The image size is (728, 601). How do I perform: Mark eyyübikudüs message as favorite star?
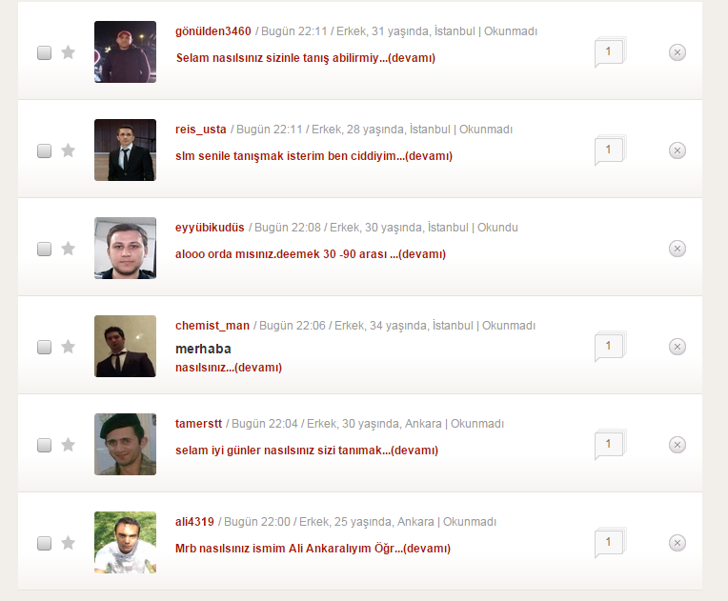tap(69, 249)
